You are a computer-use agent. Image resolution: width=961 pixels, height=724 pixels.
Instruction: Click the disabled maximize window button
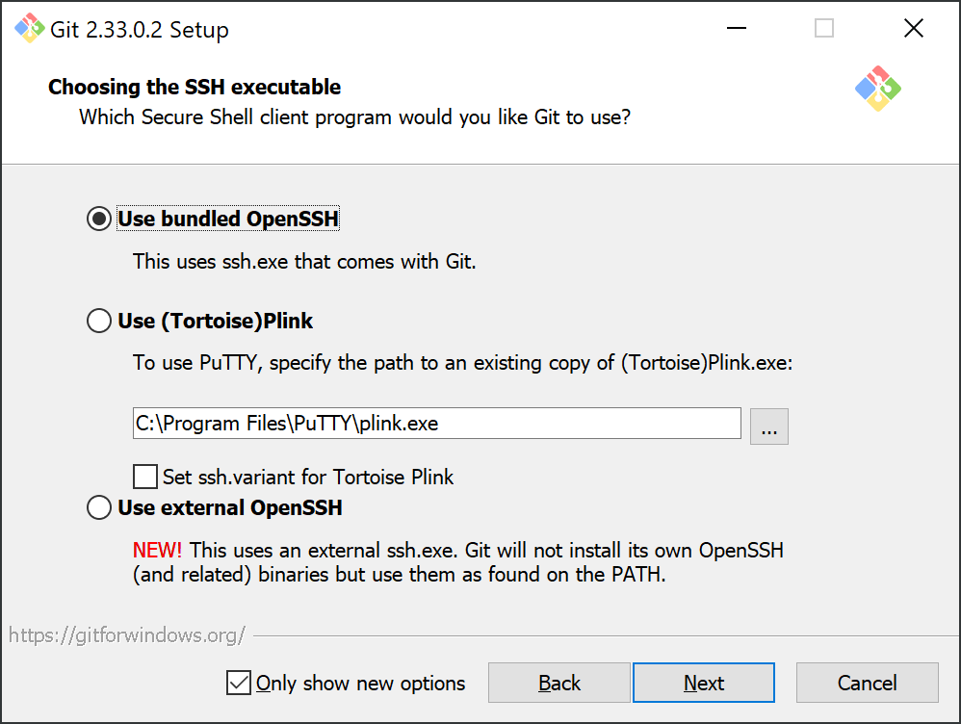point(823,28)
